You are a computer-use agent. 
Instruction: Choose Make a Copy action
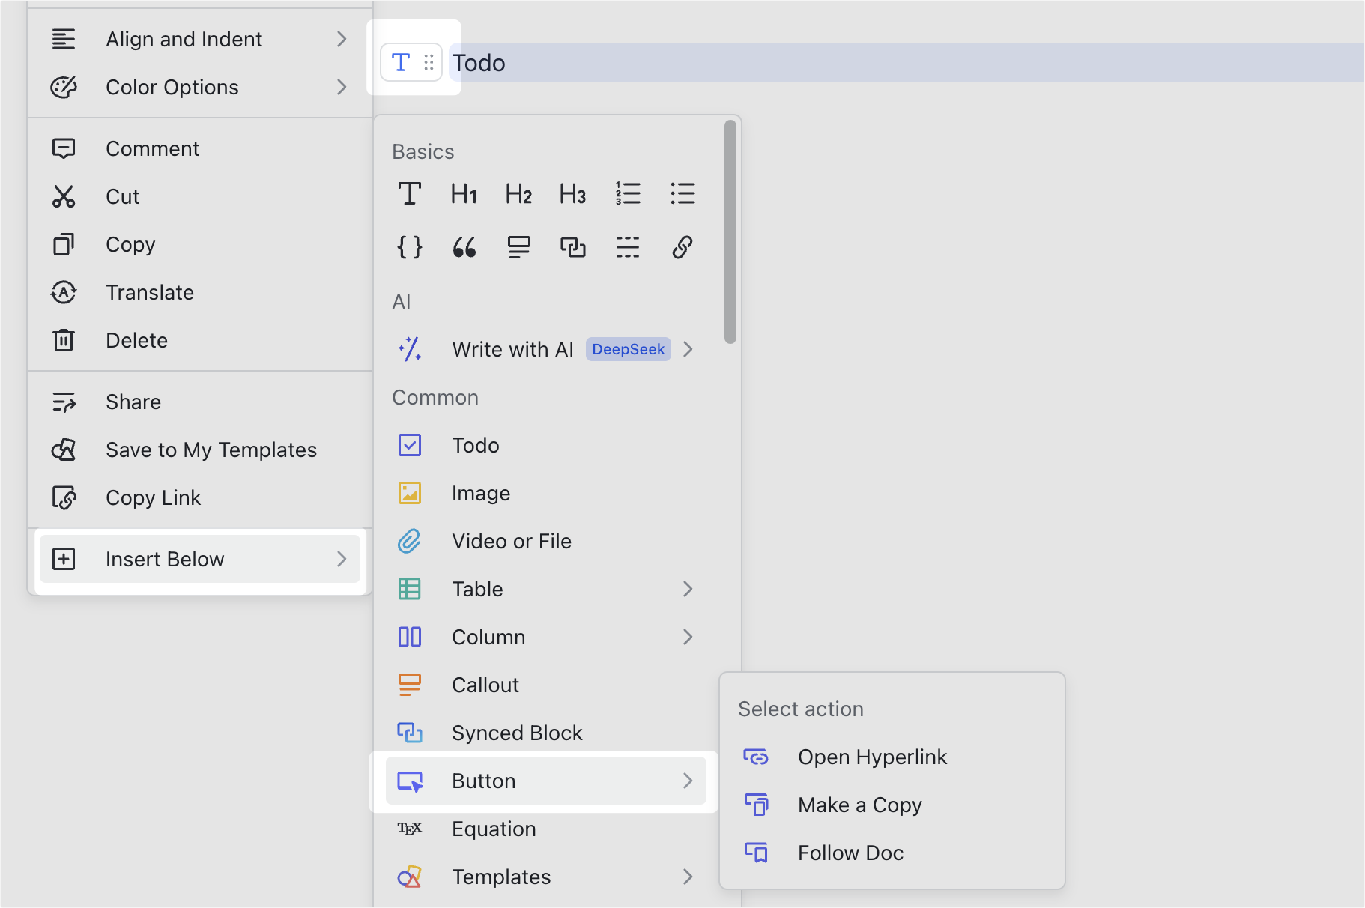892,805
